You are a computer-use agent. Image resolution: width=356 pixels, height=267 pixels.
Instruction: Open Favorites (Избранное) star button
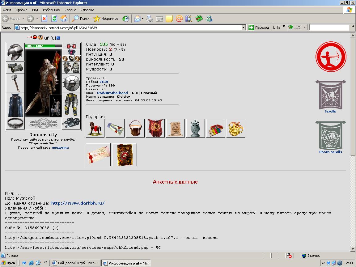106,19
